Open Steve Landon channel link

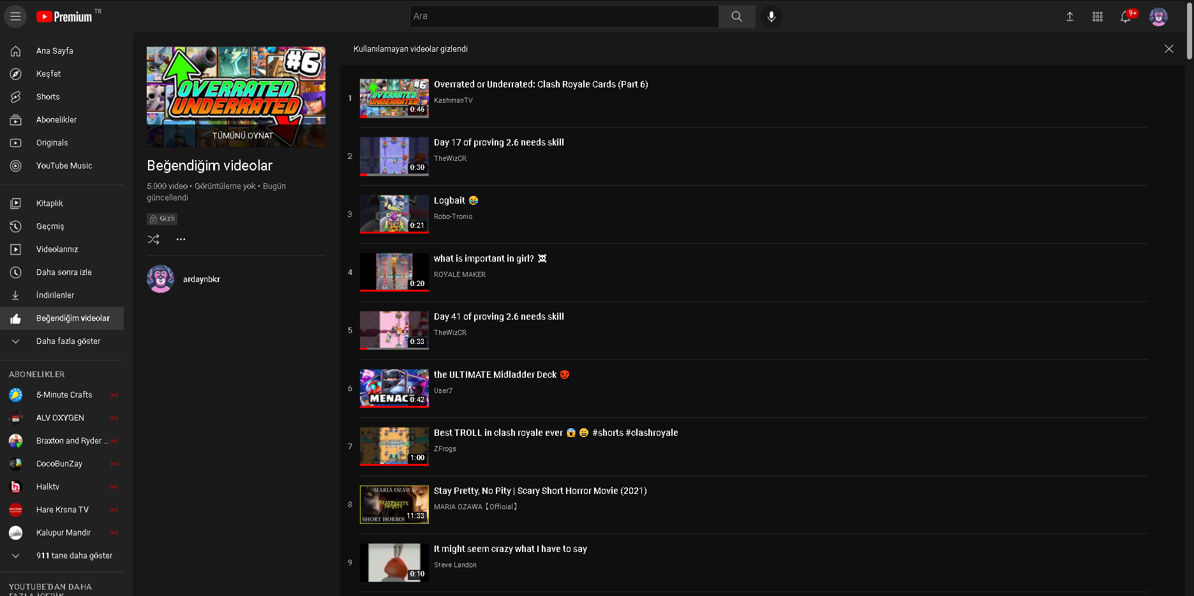pyautogui.click(x=455, y=565)
